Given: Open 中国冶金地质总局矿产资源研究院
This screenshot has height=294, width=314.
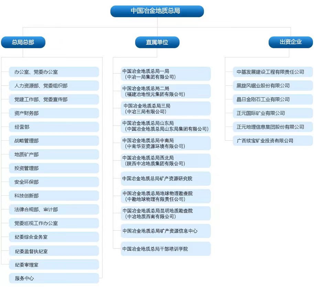Looking at the screenshot, I should point(165,178).
